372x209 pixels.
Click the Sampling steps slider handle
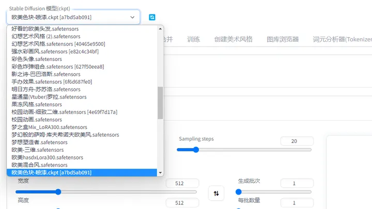(x=196, y=150)
